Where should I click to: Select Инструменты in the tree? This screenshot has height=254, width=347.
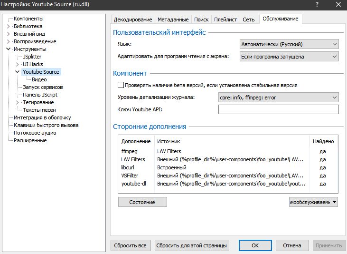point(30,49)
